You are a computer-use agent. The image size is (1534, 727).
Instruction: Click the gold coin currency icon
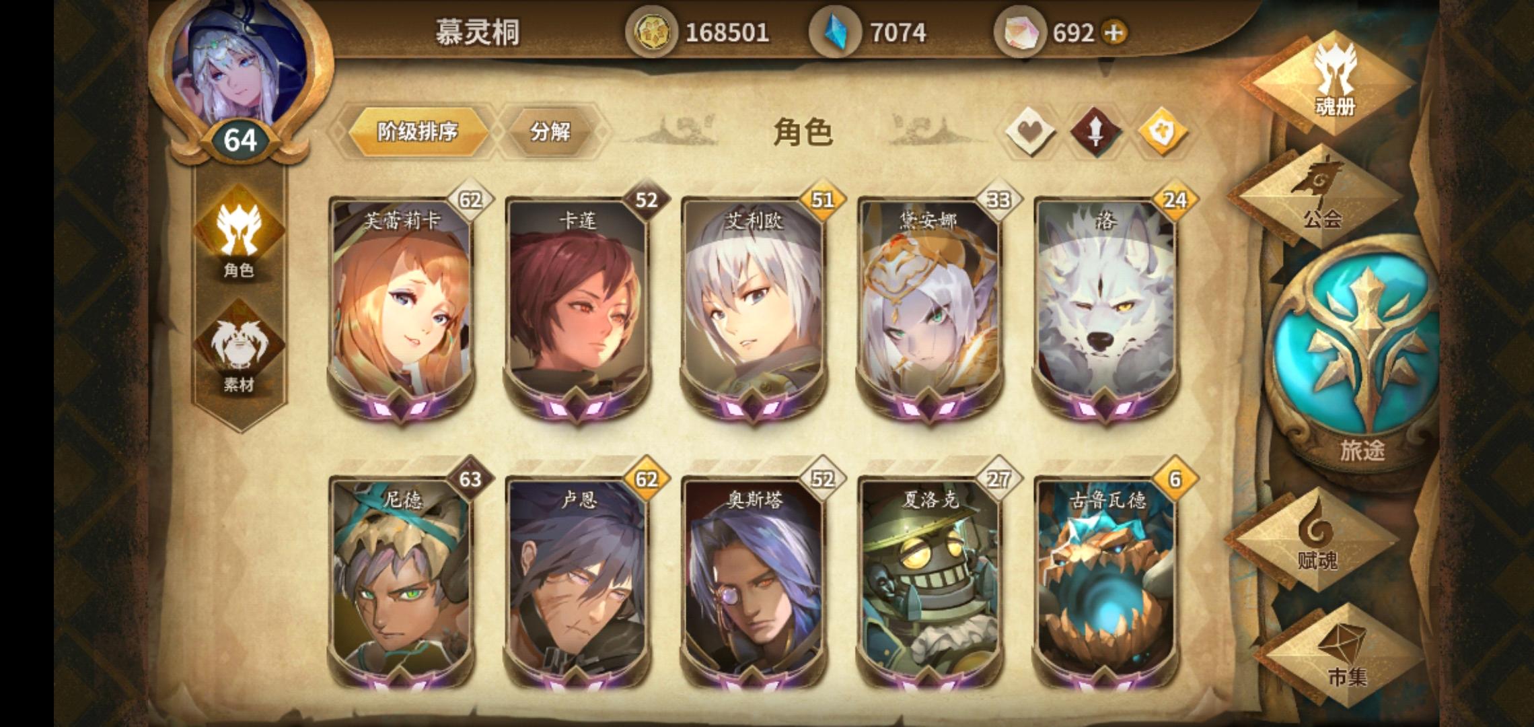pos(651,32)
